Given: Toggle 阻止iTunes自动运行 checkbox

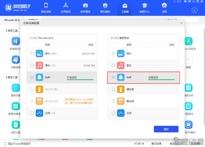Looking at the screenshot, I should [5, 144].
